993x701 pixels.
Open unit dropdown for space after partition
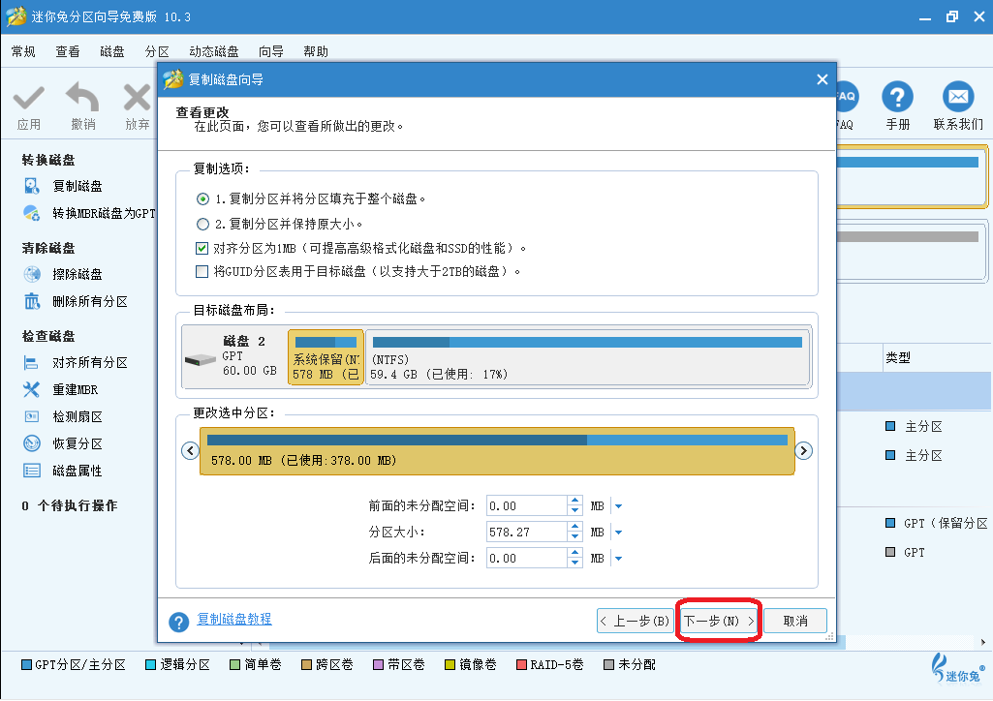pyautogui.click(x=619, y=559)
